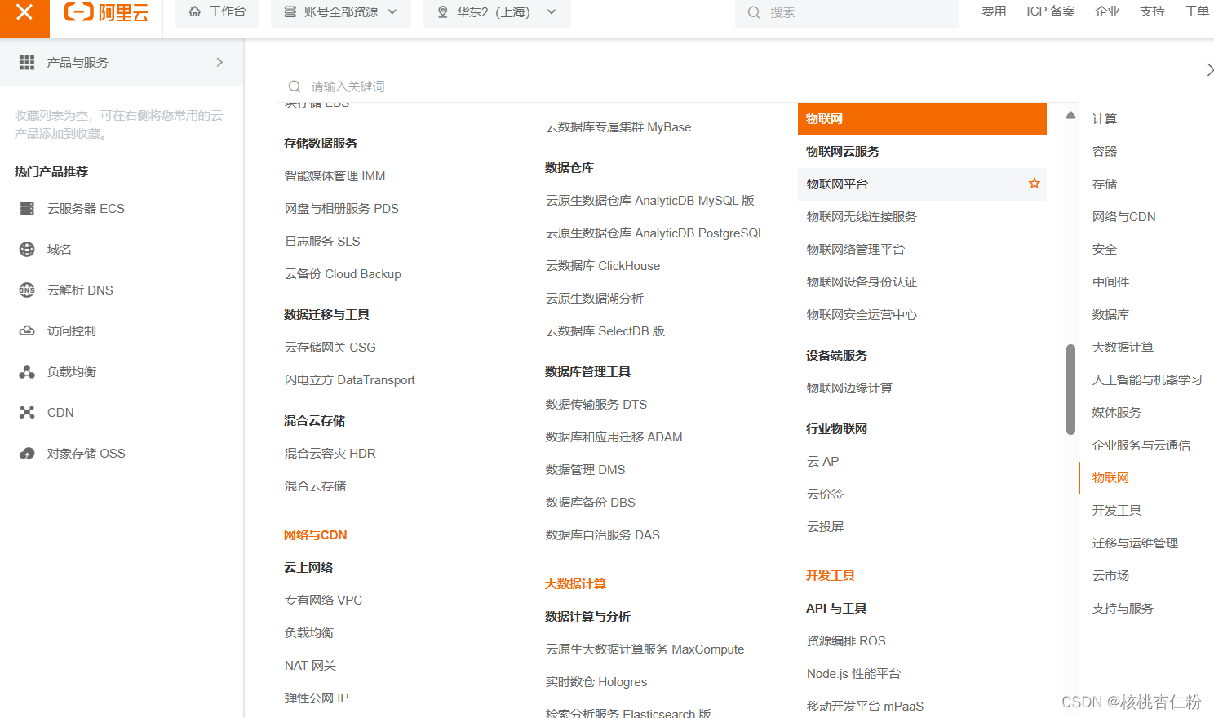The height and width of the screenshot is (718, 1214).
Task: Click the top search magnifier icon
Action: point(754,12)
